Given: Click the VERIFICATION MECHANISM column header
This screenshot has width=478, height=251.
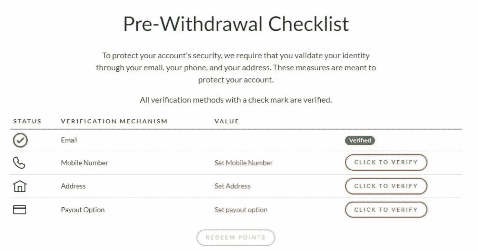Looking at the screenshot, I should [114, 121].
